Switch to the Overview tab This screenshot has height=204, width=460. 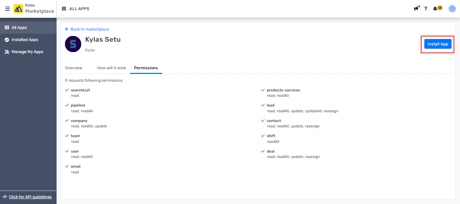click(x=74, y=68)
